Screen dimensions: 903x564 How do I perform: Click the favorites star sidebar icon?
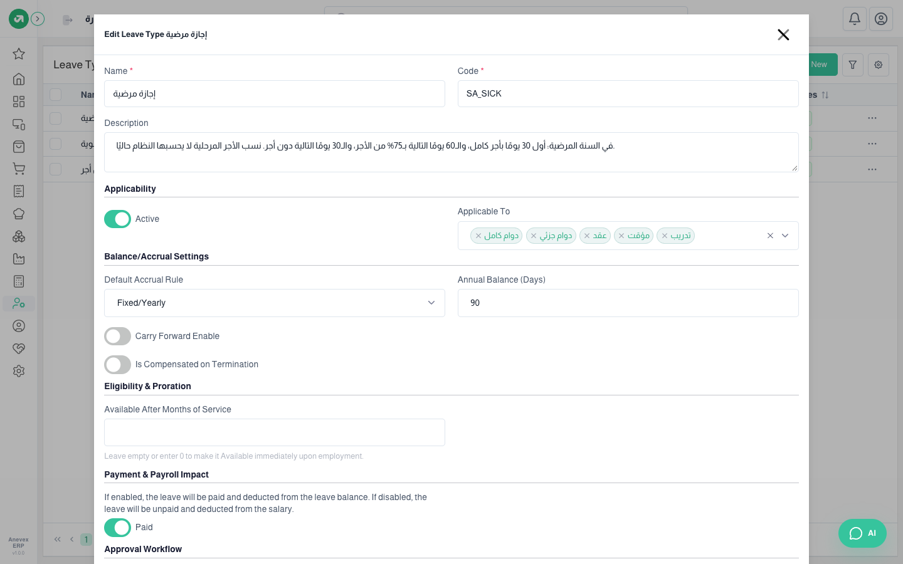tap(19, 54)
